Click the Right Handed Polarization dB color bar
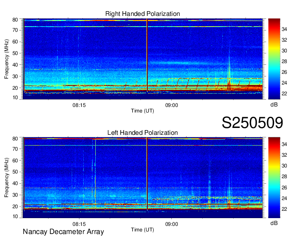The height and width of the screenshot is (237, 292). [274, 59]
